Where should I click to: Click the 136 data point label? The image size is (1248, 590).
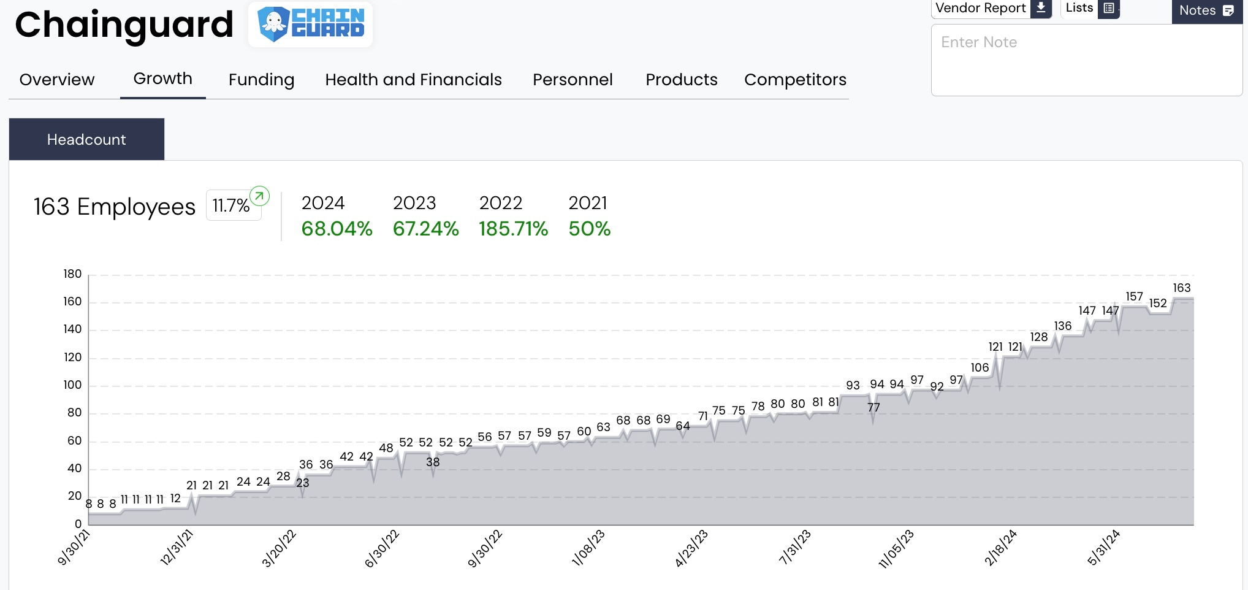[1063, 326]
